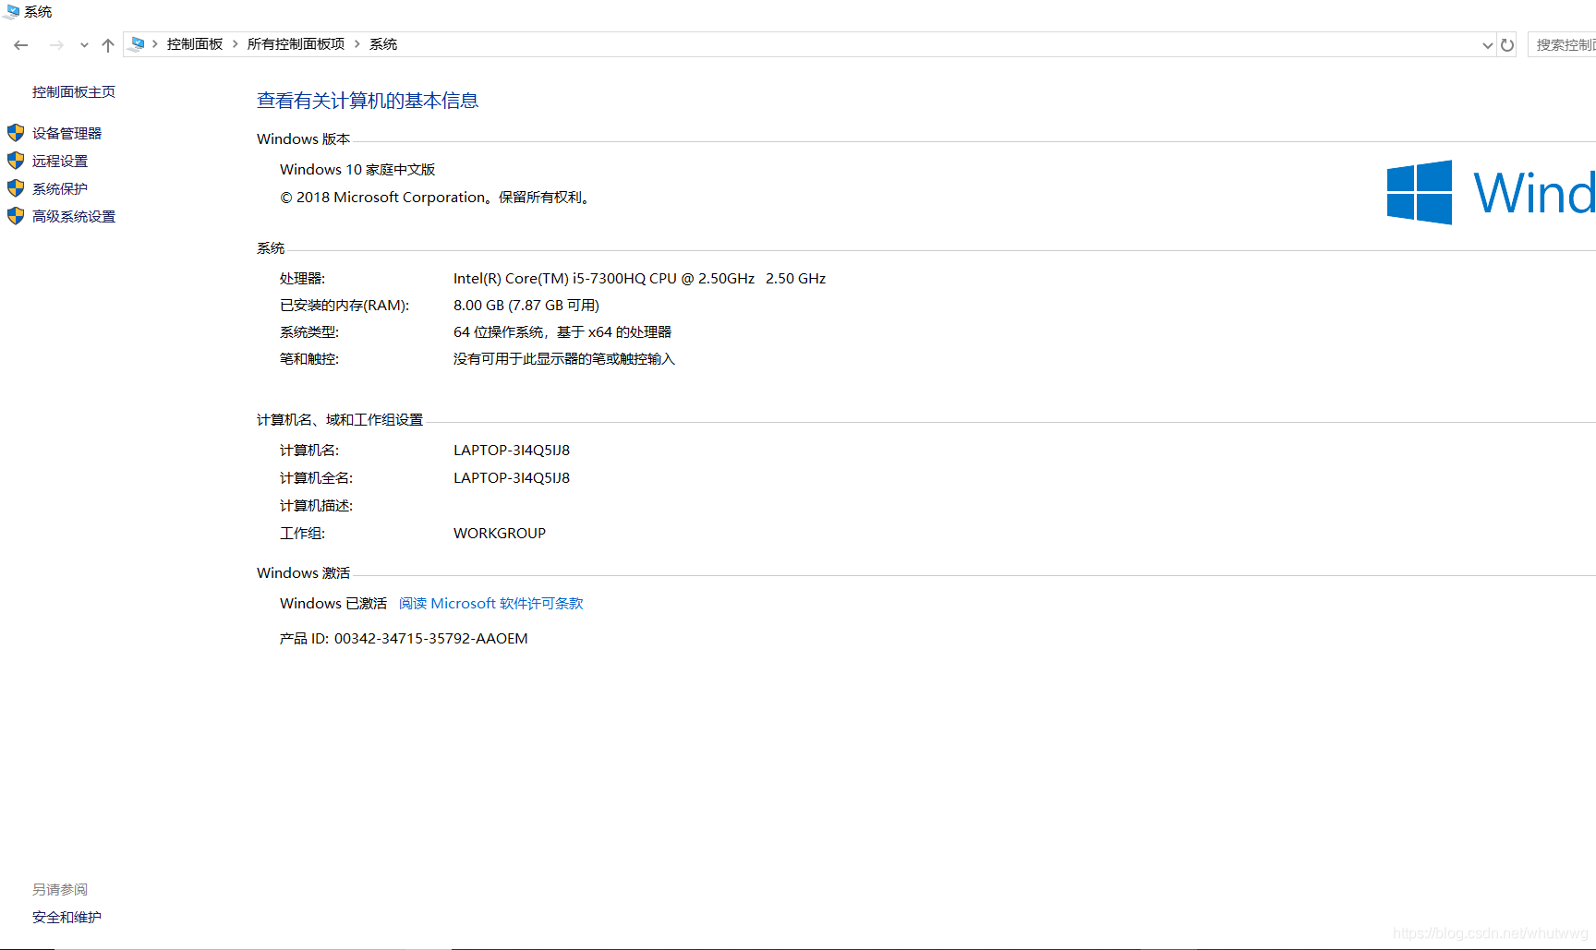Image resolution: width=1596 pixels, height=950 pixels.
Task: Go back with the left arrow
Action: [x=21, y=44]
